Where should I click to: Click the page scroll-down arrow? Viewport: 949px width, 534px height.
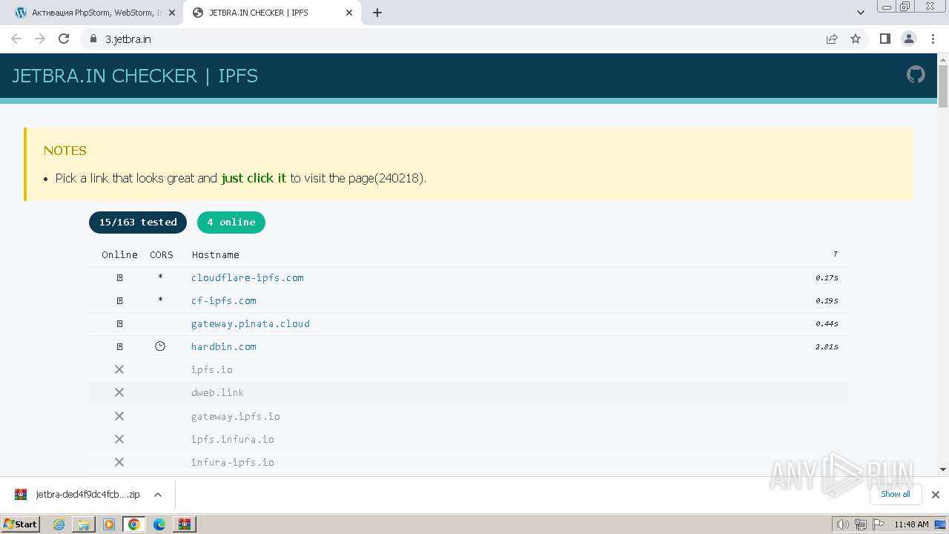pyautogui.click(x=943, y=469)
